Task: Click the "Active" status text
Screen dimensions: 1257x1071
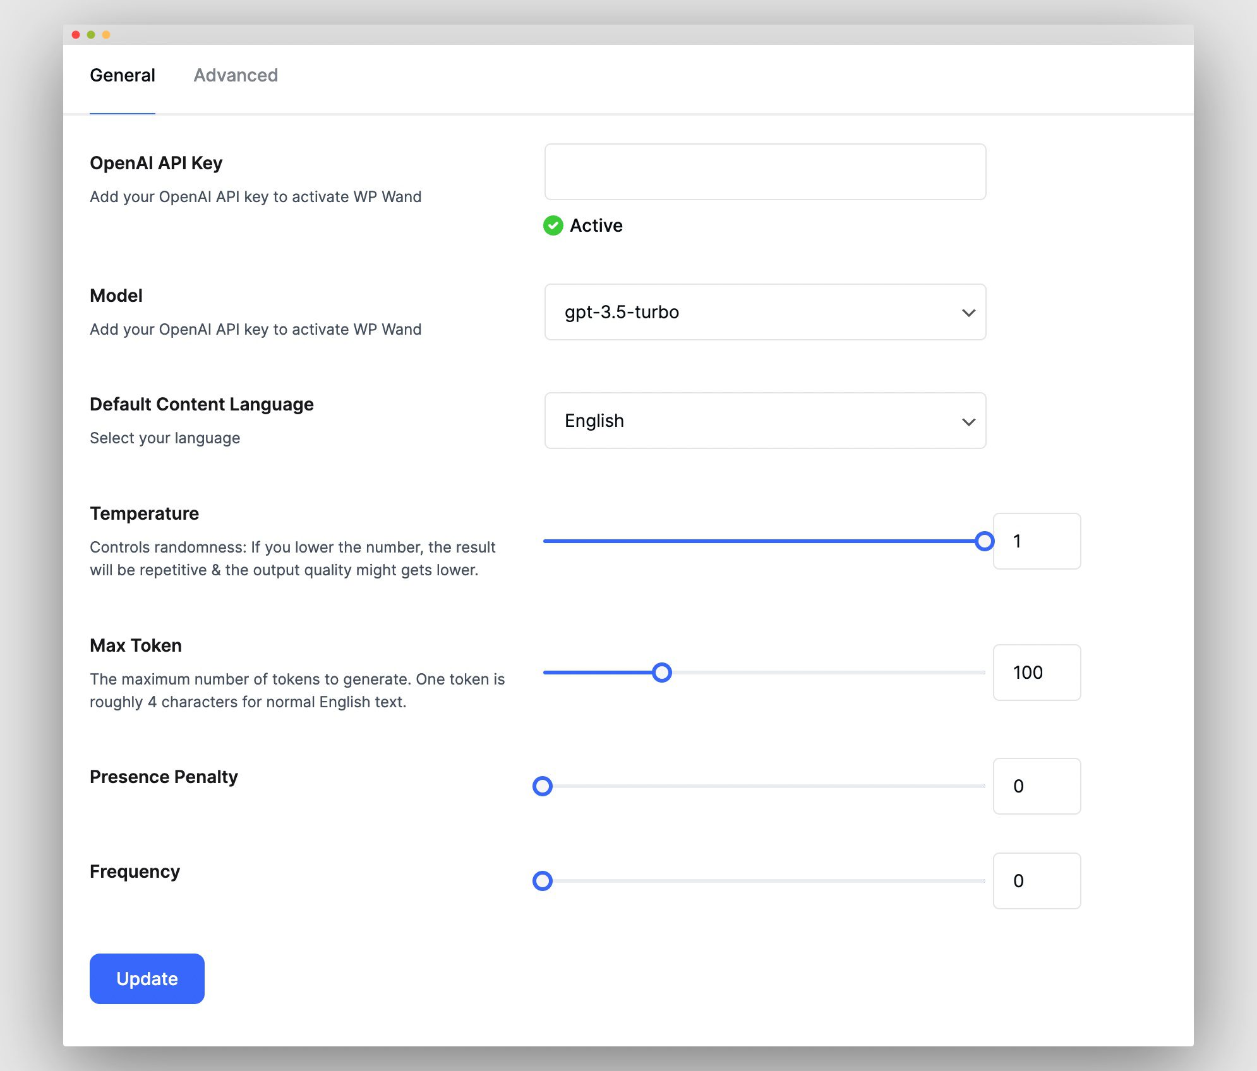Action: click(x=596, y=225)
